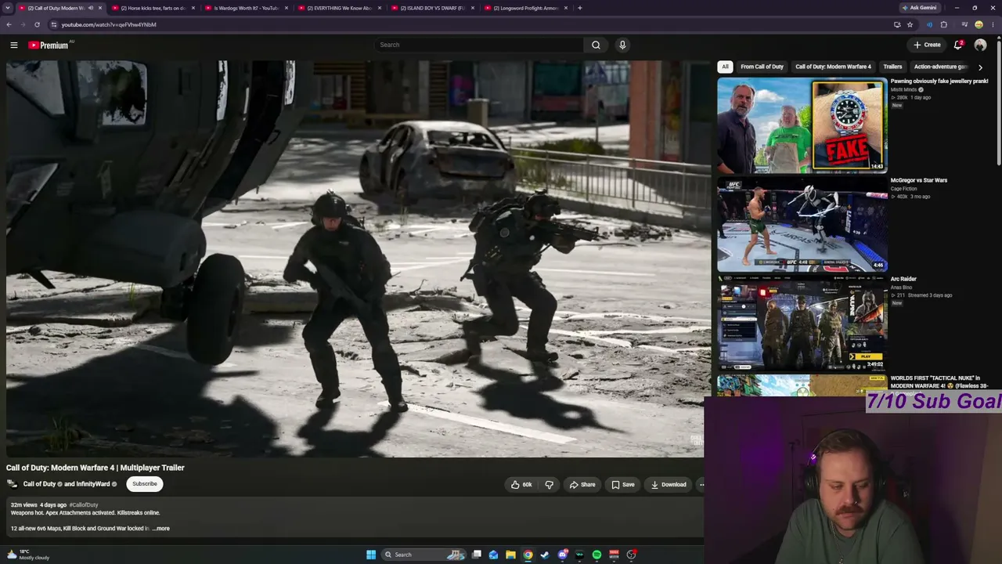Open the Pawning fake jewellery prank thumbnail
Screen dimensions: 1002x564
point(802,125)
